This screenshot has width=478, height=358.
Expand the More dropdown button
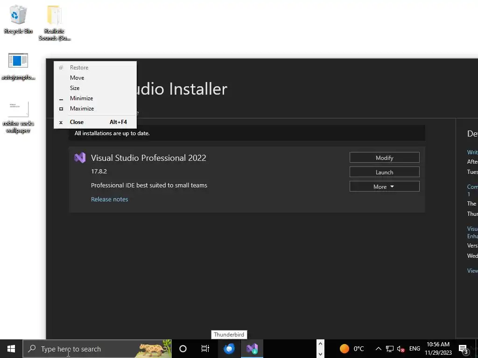[x=385, y=186]
